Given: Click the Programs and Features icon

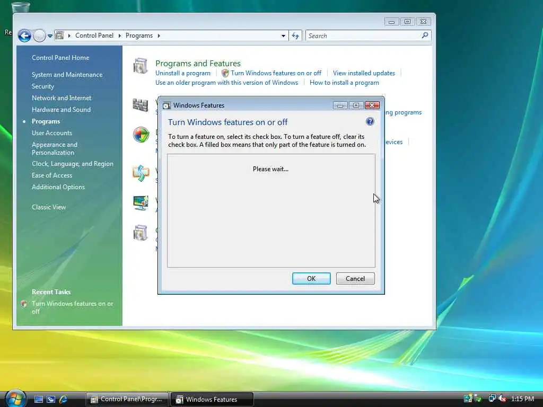Looking at the screenshot, I should click(141, 66).
